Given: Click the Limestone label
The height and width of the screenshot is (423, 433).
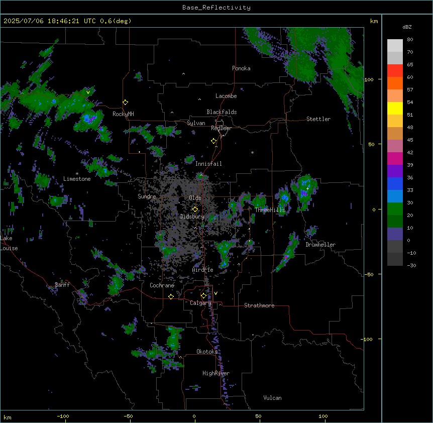Looking at the screenshot, I should coord(77,179).
